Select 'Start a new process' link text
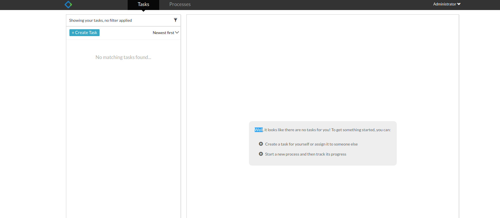This screenshot has width=500, height=218. [306, 154]
